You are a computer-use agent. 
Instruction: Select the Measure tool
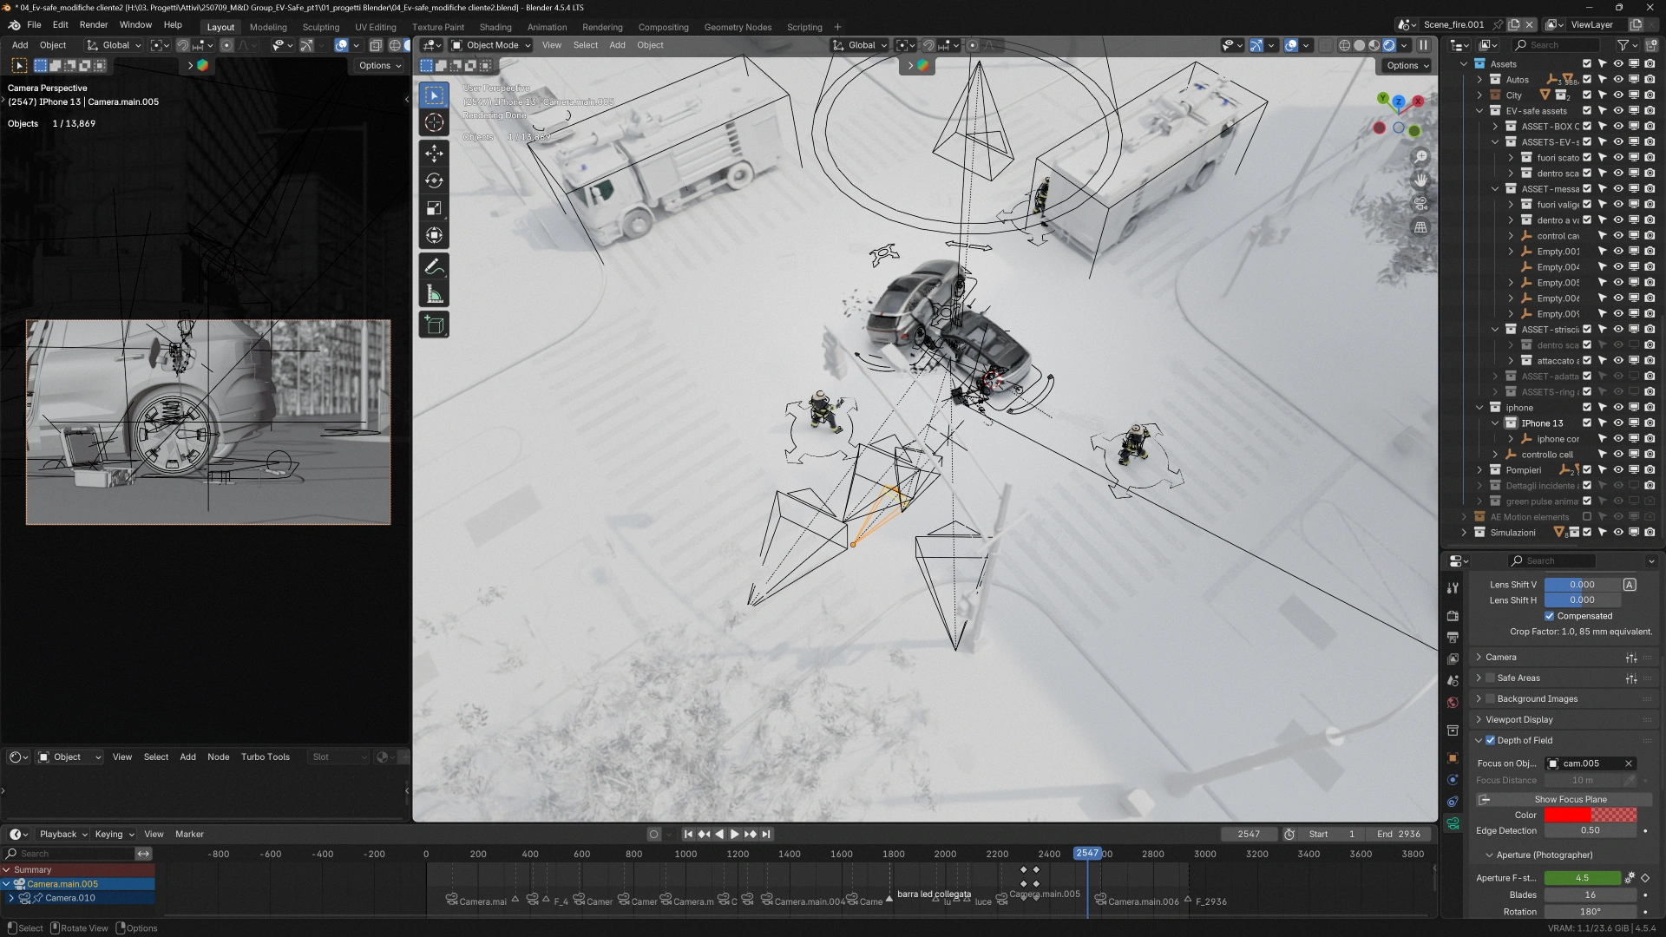434,295
